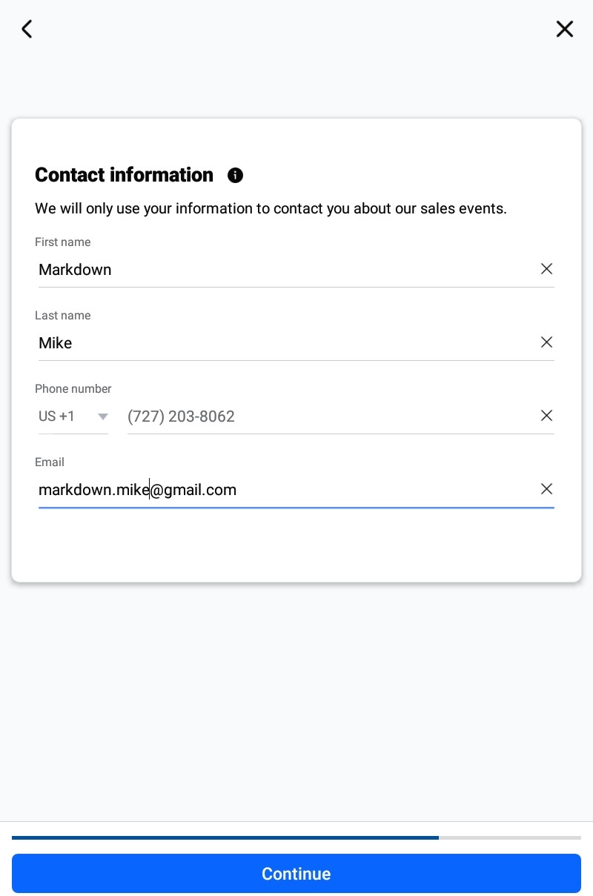
Task: Click the Contact information heading
Action: tap(124, 175)
